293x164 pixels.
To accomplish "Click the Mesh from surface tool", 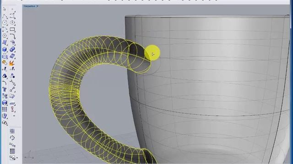I will (12, 56).
